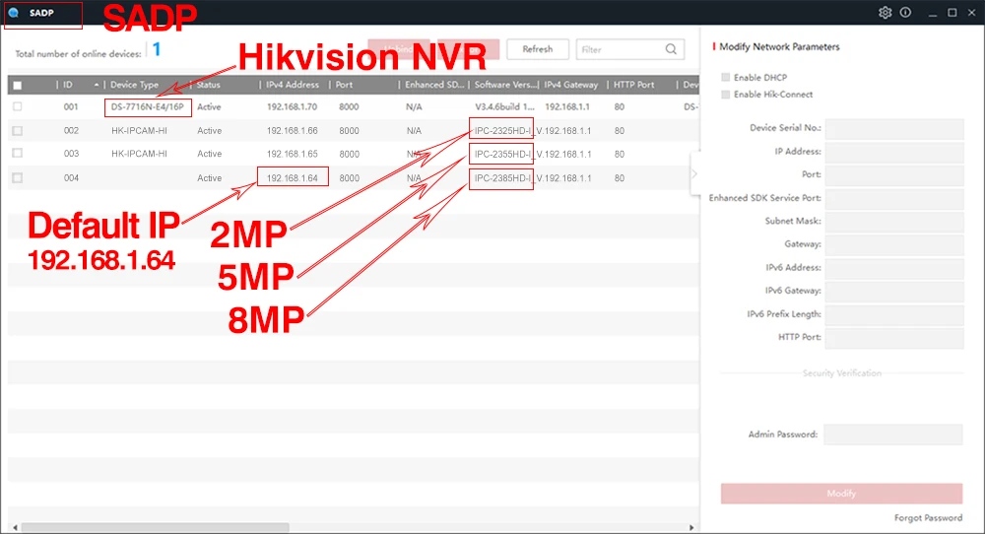Click the IPv6 Address input field
This screenshot has height=534, width=985.
(894, 268)
